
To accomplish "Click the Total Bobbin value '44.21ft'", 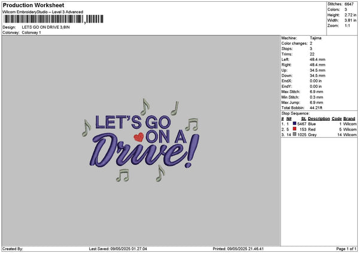I will [316, 108].
